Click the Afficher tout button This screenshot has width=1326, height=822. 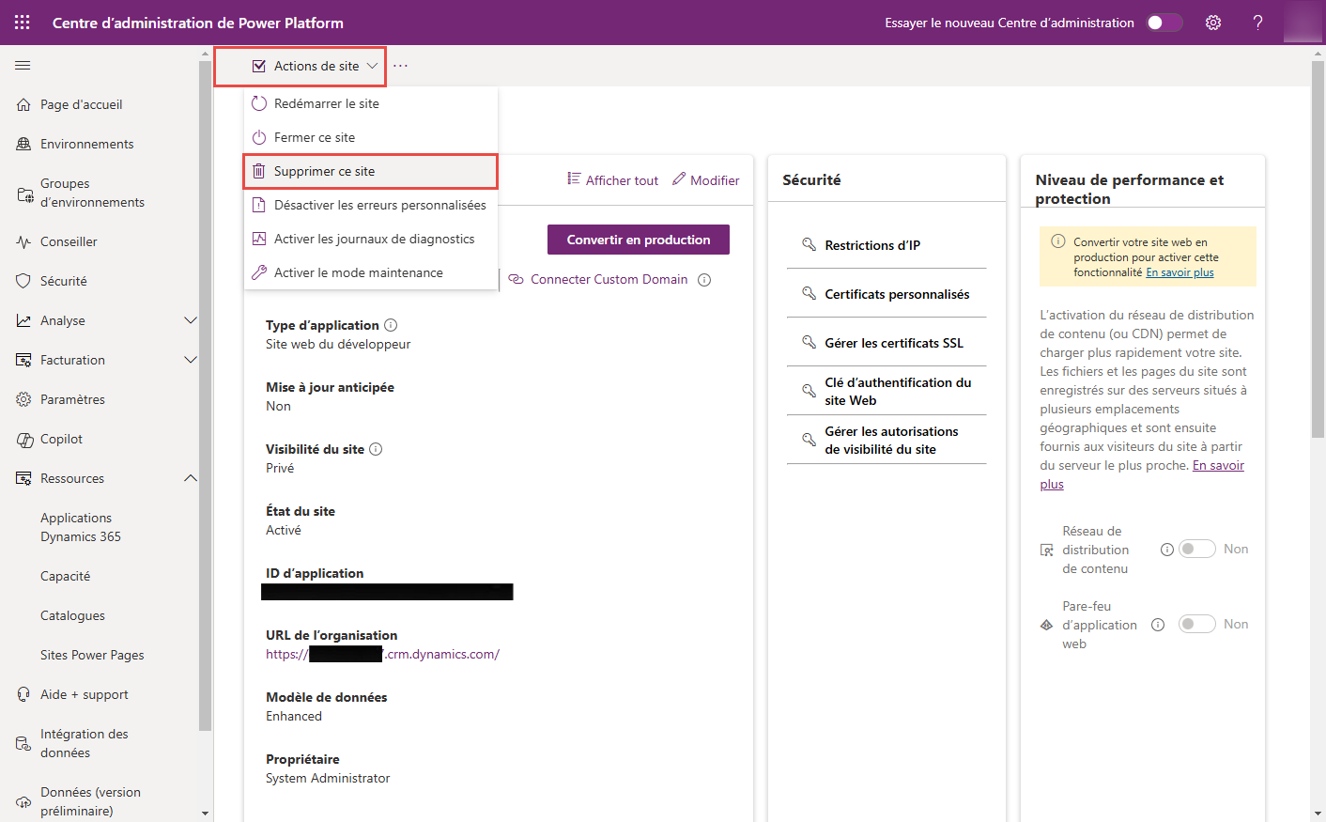(x=612, y=179)
